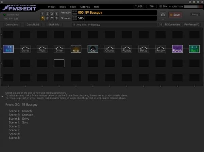Screen dimensions: 204x152
Task: Open the Controllers panel
Action: [x=12, y=24]
